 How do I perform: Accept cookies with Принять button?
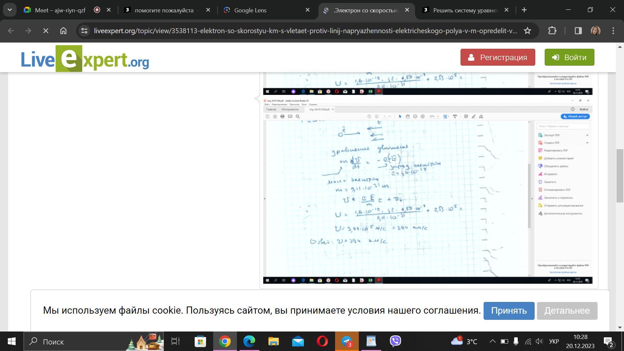pyautogui.click(x=509, y=311)
